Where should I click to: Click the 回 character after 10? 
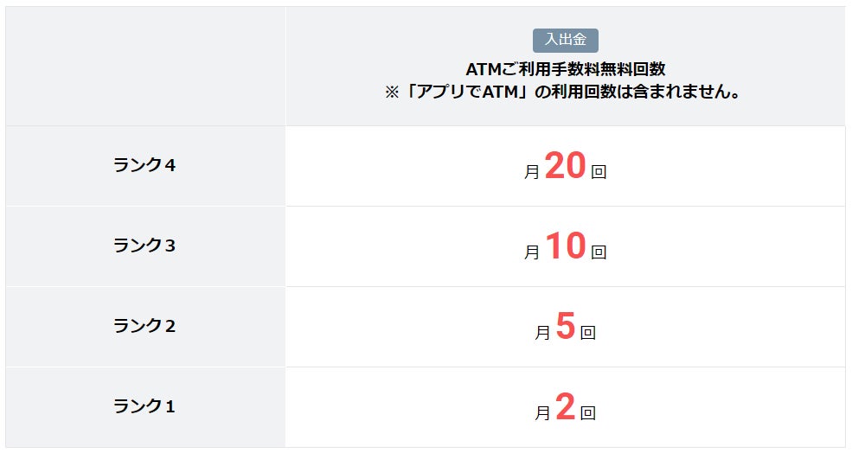pyautogui.click(x=599, y=252)
